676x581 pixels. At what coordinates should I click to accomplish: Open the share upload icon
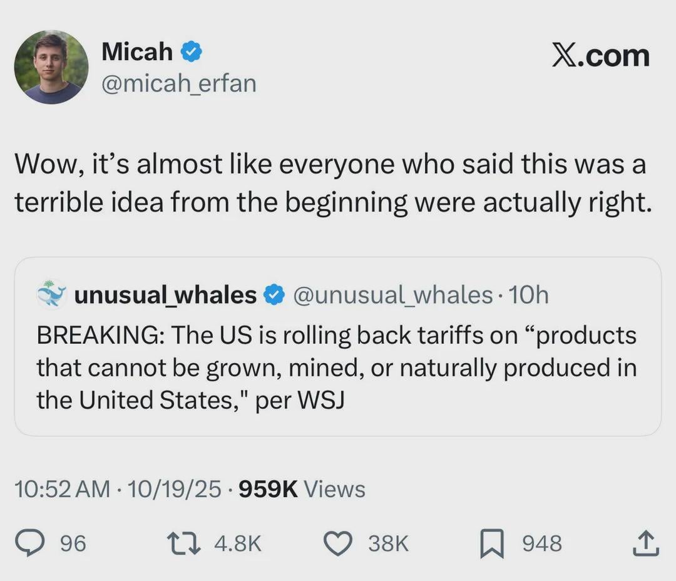(645, 543)
